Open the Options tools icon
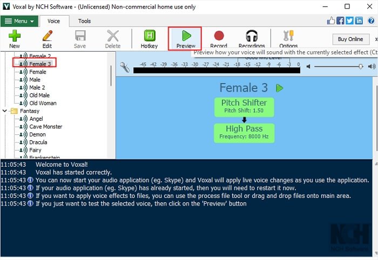The height and width of the screenshot is (260, 378). coord(288,39)
